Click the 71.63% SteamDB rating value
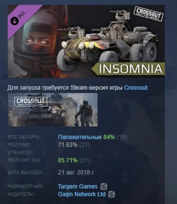 pyautogui.click(x=68, y=145)
